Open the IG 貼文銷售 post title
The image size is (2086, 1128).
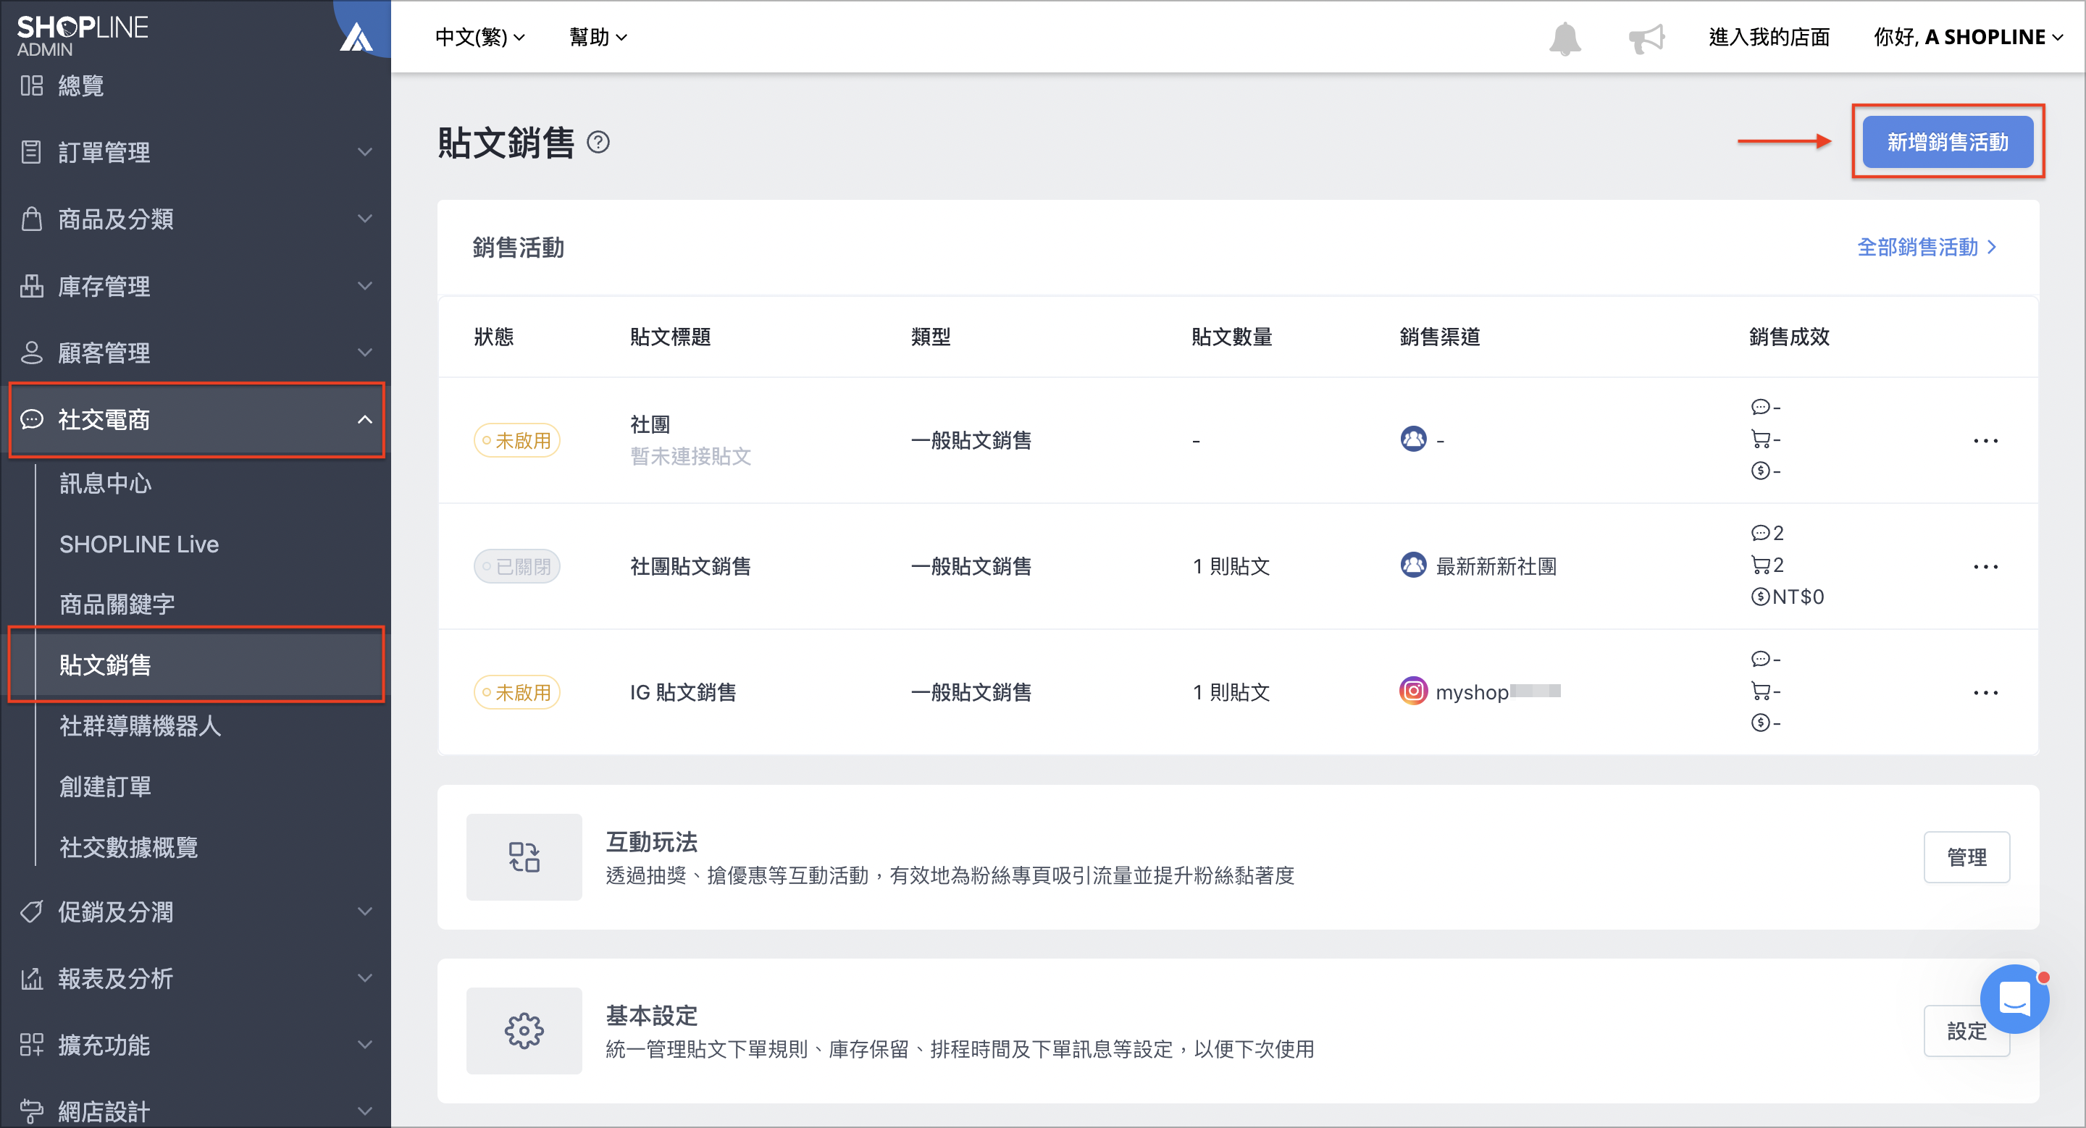pos(682,693)
